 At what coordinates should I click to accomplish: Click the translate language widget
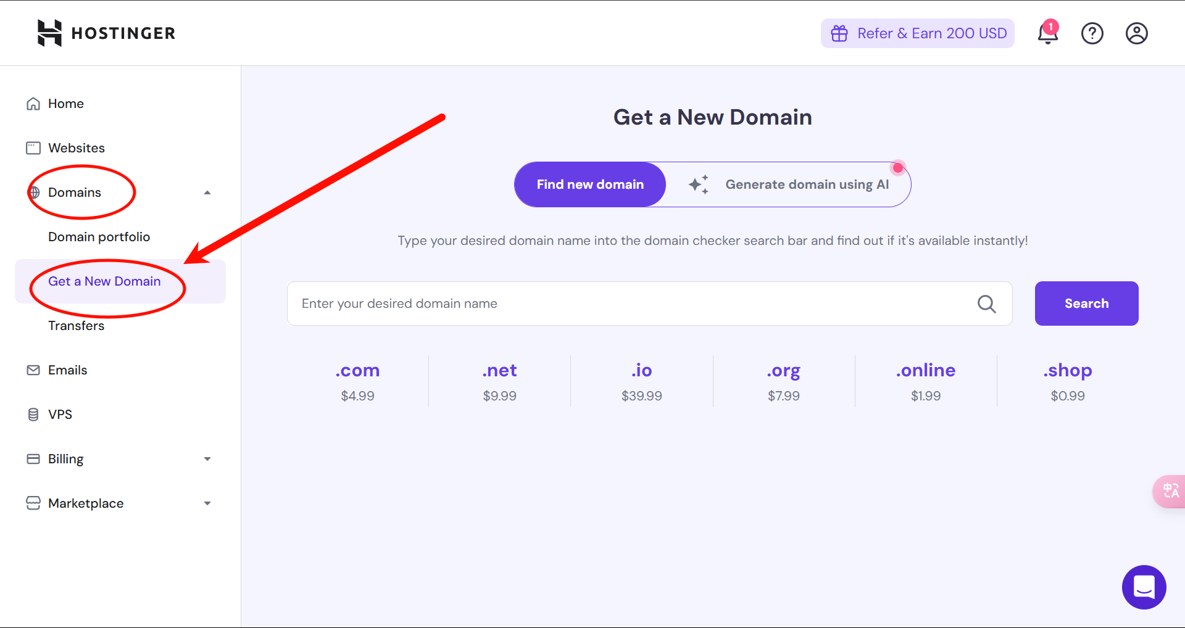pos(1170,491)
